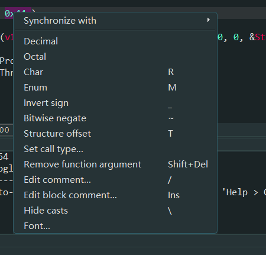This screenshot has width=266, height=255.
Task: Open Set call type dialog
Action: pos(115,149)
